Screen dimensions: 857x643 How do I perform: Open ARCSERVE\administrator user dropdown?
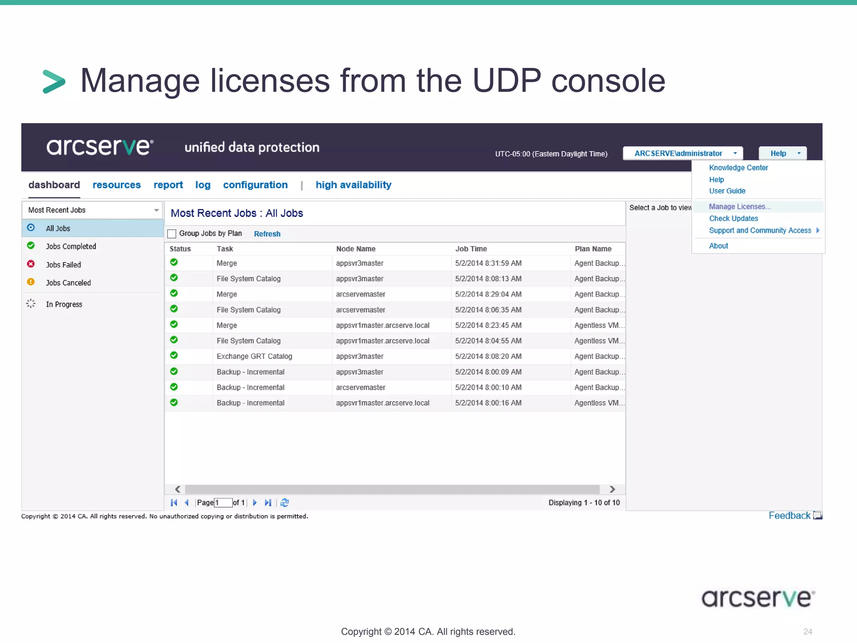683,153
